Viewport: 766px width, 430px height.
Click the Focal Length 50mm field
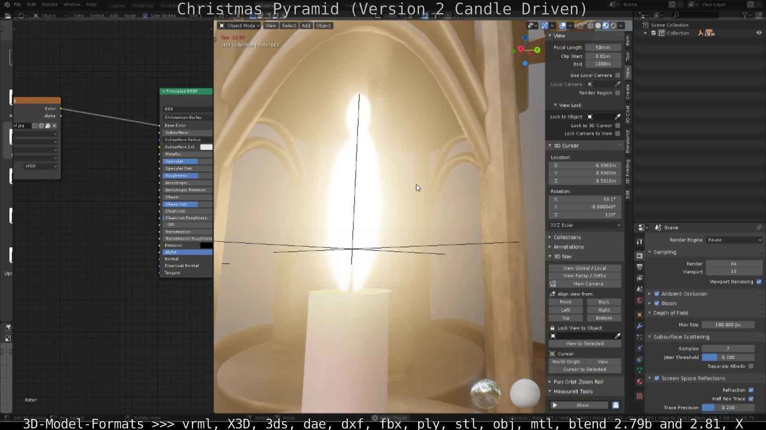click(x=603, y=47)
